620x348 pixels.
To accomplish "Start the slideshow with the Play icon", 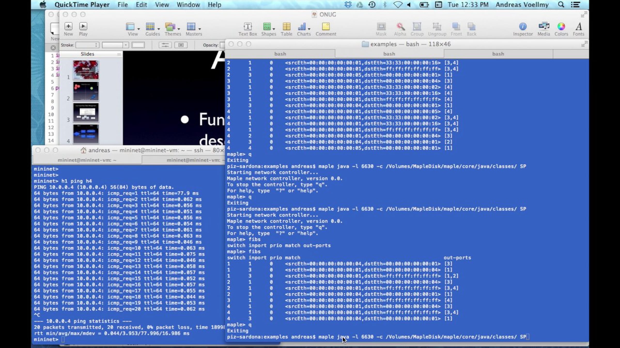I will [83, 26].
